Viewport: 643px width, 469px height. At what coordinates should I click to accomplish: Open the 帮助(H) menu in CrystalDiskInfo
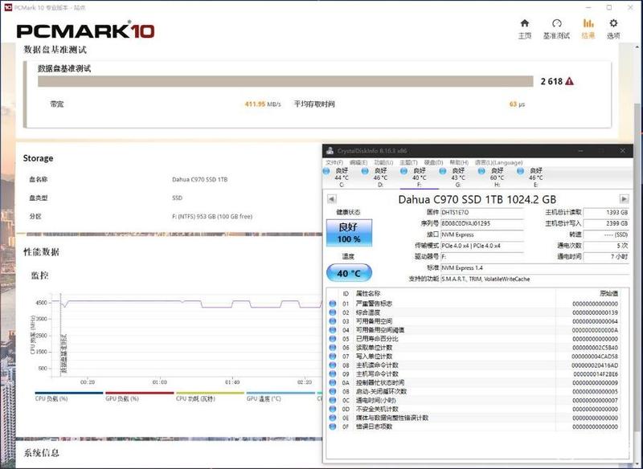[459, 162]
